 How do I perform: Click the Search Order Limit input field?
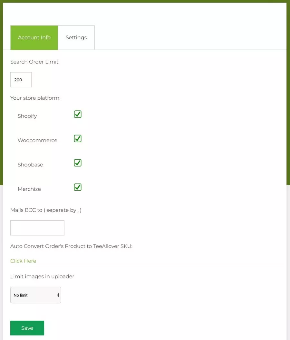[21, 80]
